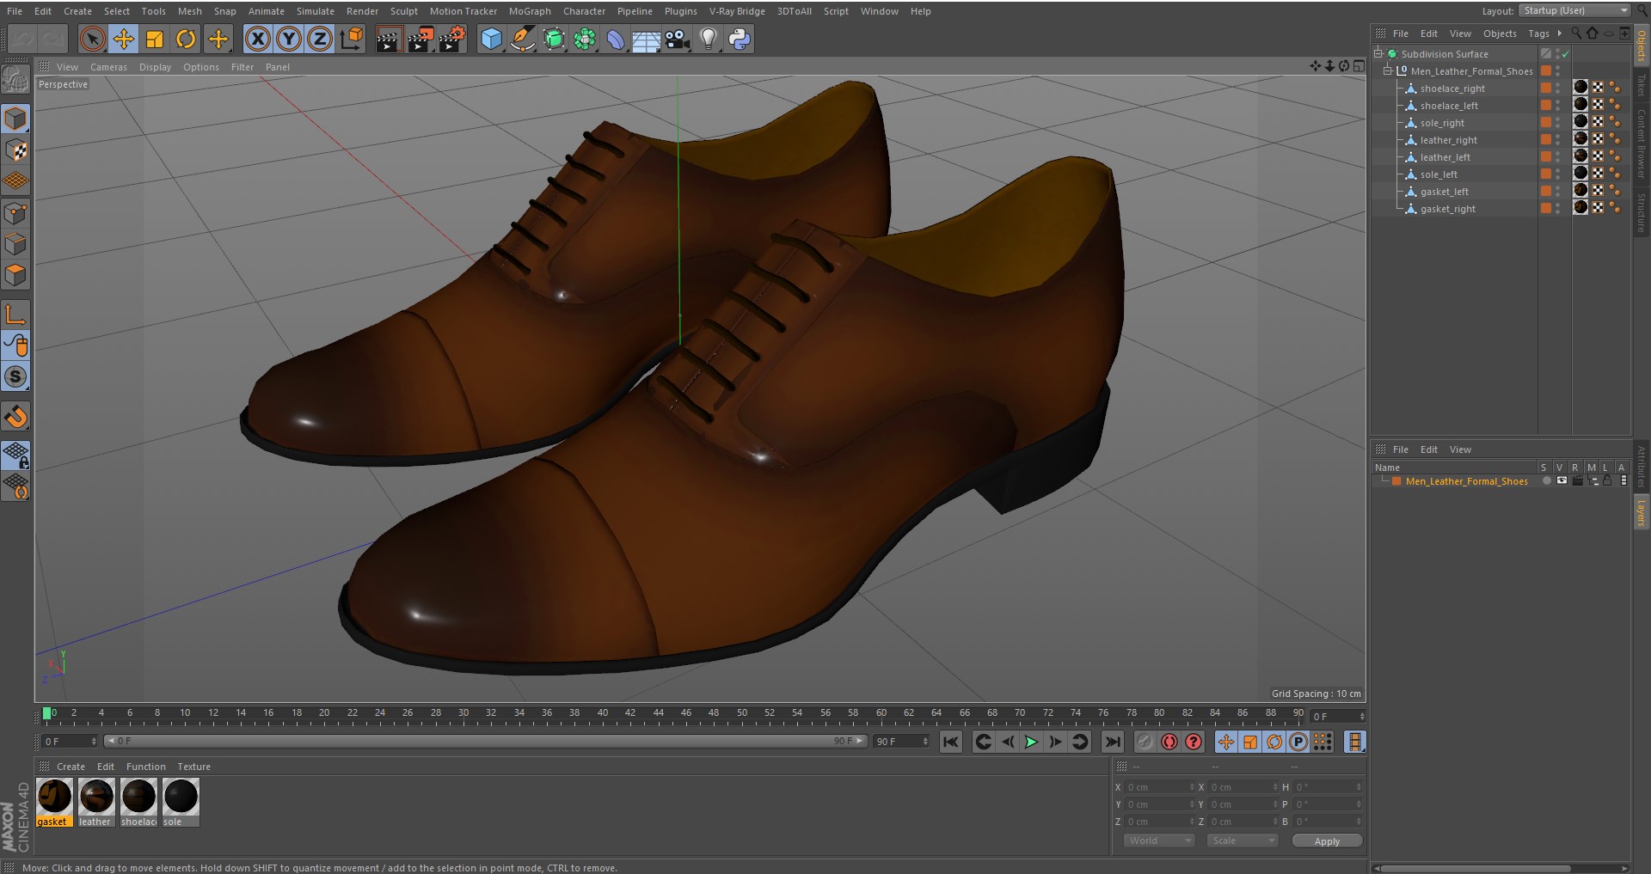Open the spline pen tool
This screenshot has width=1651, height=874.
tap(522, 39)
